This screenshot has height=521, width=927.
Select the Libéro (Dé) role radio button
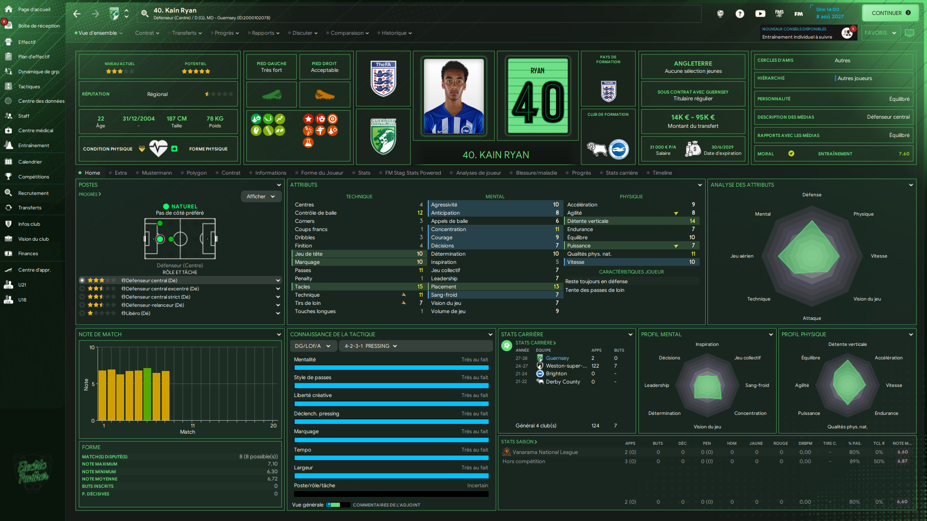tap(82, 313)
